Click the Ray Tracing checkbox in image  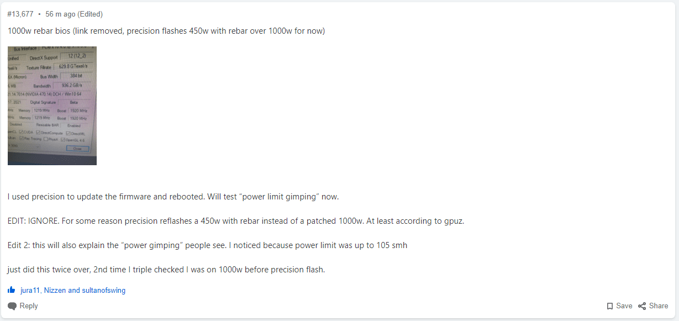pyautogui.click(x=22, y=138)
